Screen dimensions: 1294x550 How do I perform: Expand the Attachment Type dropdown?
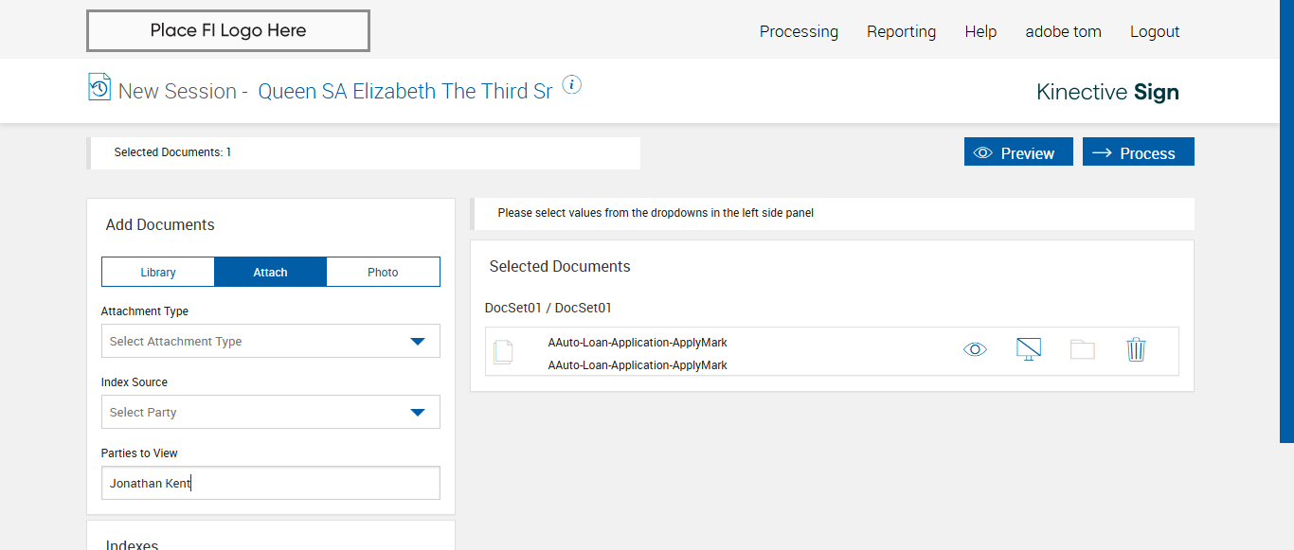coord(270,341)
